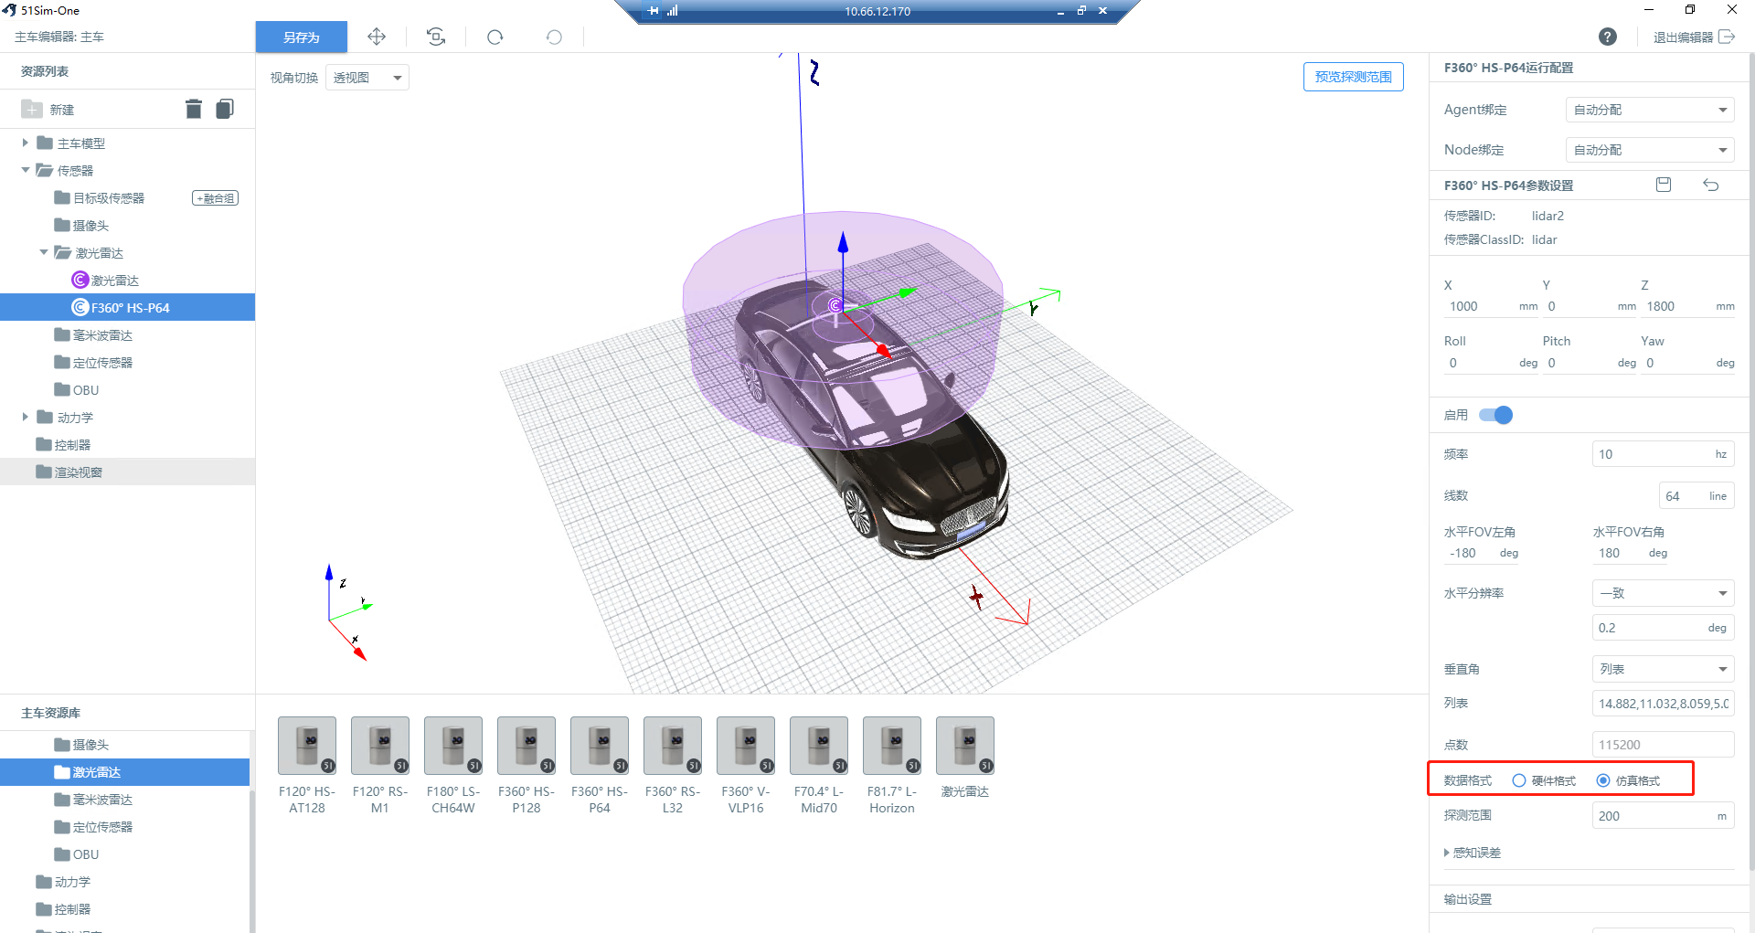The width and height of the screenshot is (1755, 933).
Task: Select the F120° RS-M1 lidar thumbnail
Action: (x=380, y=746)
